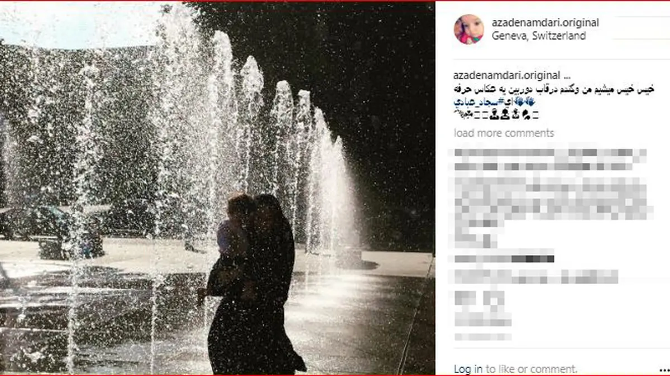The width and height of the screenshot is (670, 376).
Task: Click the short dark blurred comment line
Action: (x=504, y=259)
